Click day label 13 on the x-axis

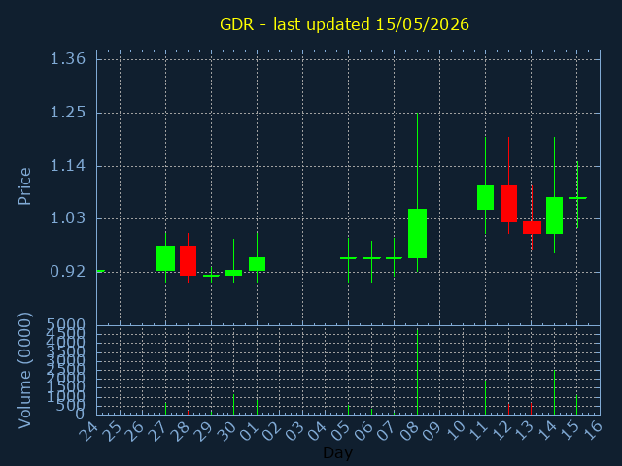[523, 431]
